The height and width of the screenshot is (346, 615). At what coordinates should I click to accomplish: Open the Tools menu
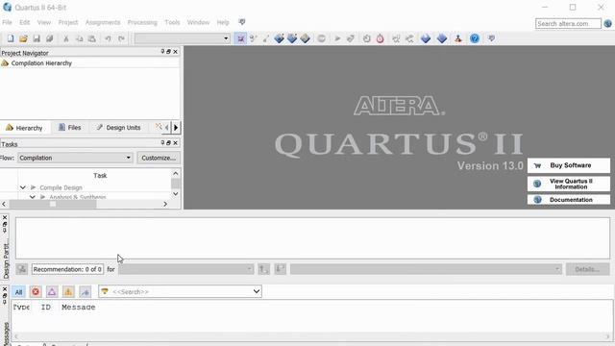pyautogui.click(x=172, y=22)
